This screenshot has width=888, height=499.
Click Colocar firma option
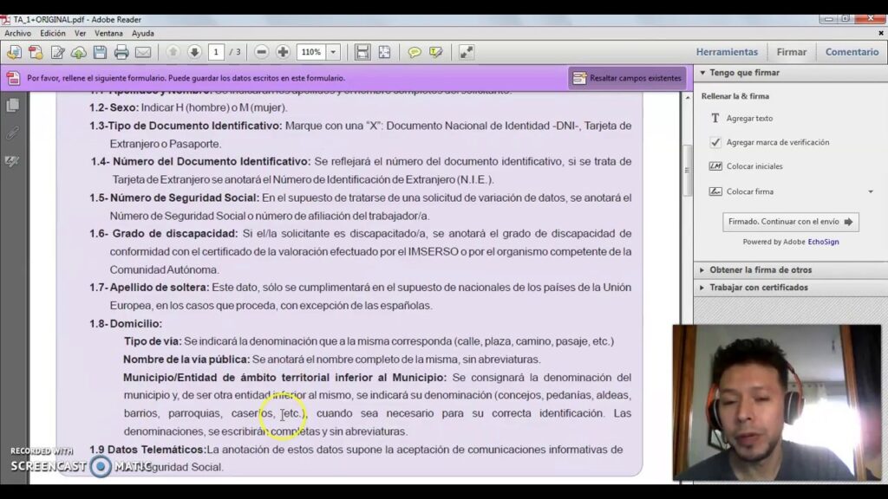pyautogui.click(x=750, y=191)
